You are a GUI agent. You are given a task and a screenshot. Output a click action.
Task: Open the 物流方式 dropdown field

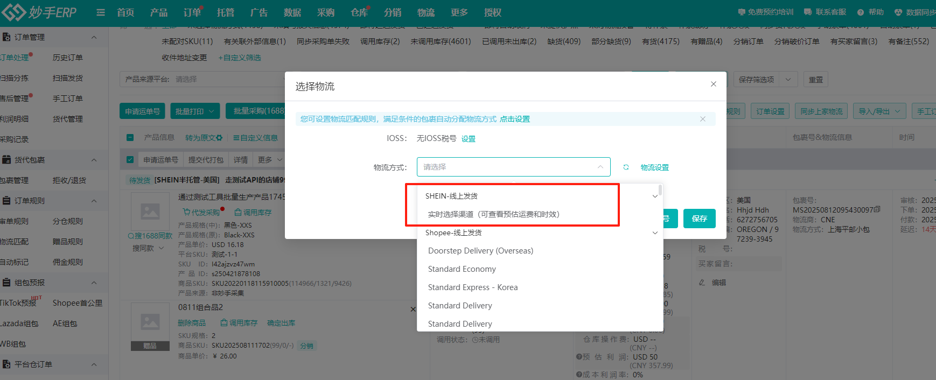(x=513, y=167)
